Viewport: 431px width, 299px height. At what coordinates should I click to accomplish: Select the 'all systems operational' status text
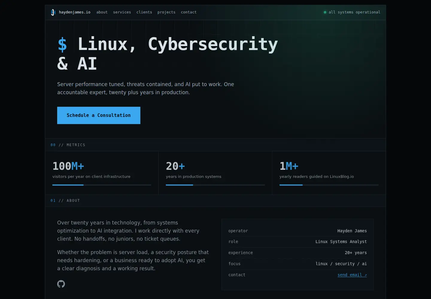[x=354, y=12]
